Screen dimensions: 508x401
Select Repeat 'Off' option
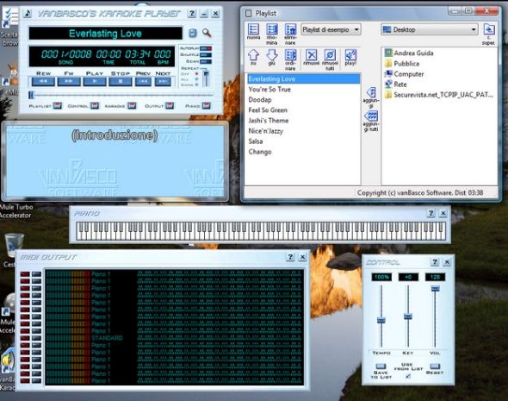(196, 74)
